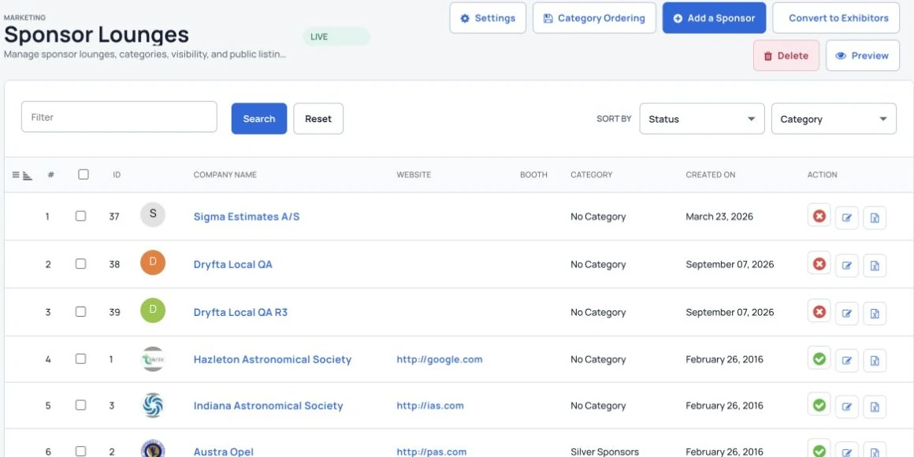Viewport: 914px width, 457px height.
Task: Visit http://pas.com website link
Action: 431,451
